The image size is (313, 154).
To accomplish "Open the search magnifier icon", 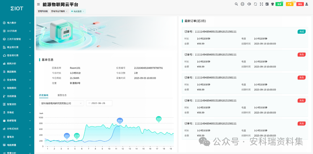I will (236, 4).
